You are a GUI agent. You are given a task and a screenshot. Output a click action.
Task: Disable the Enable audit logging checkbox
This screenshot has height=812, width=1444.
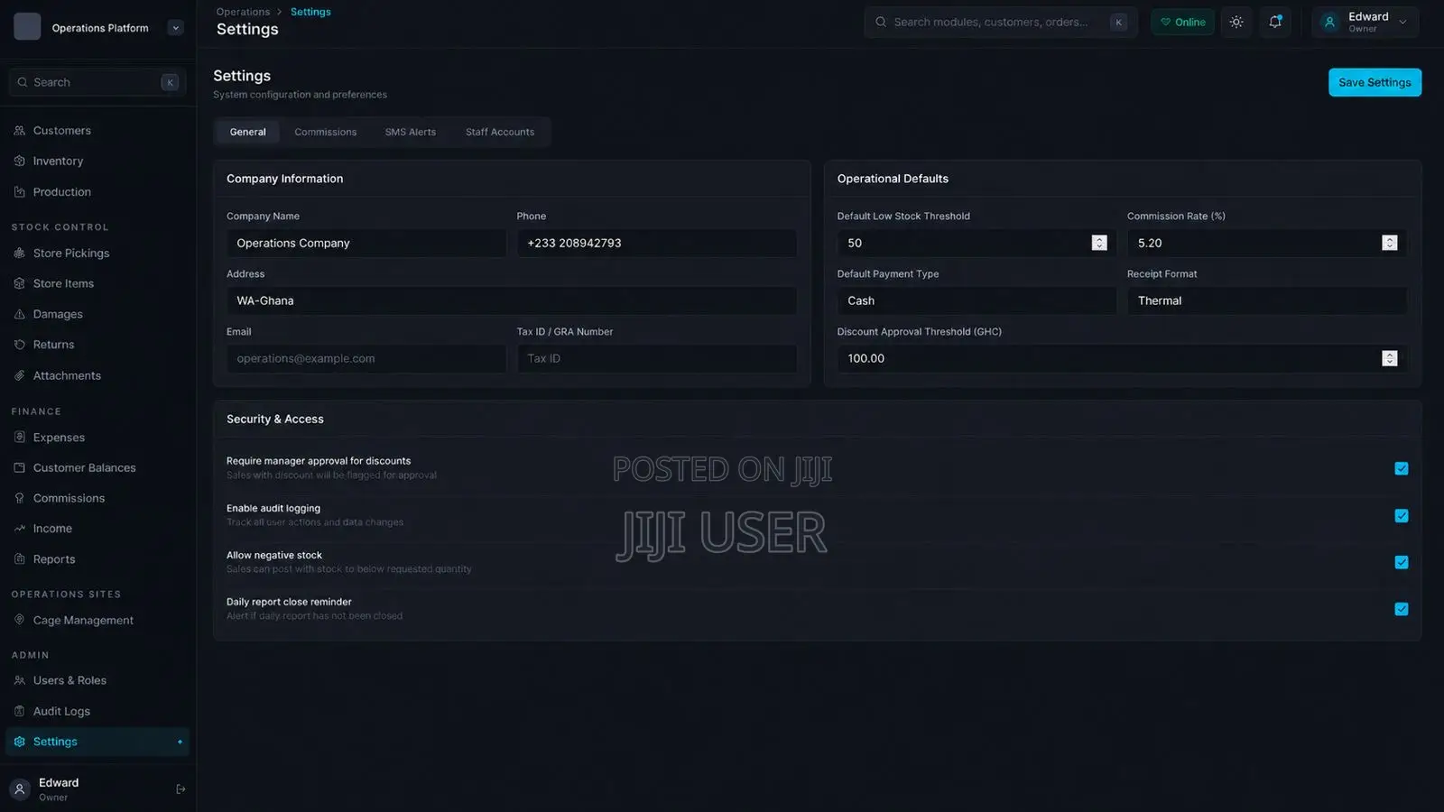click(x=1401, y=516)
